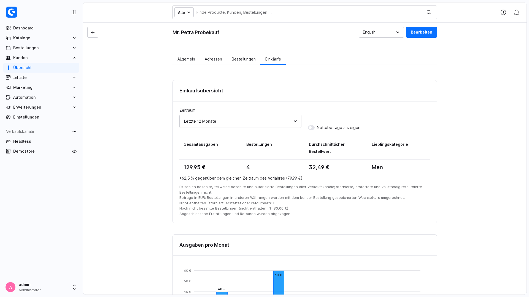Click the Erweiterungen plug icon
The width and height of the screenshot is (529, 297).
pos(8,107)
